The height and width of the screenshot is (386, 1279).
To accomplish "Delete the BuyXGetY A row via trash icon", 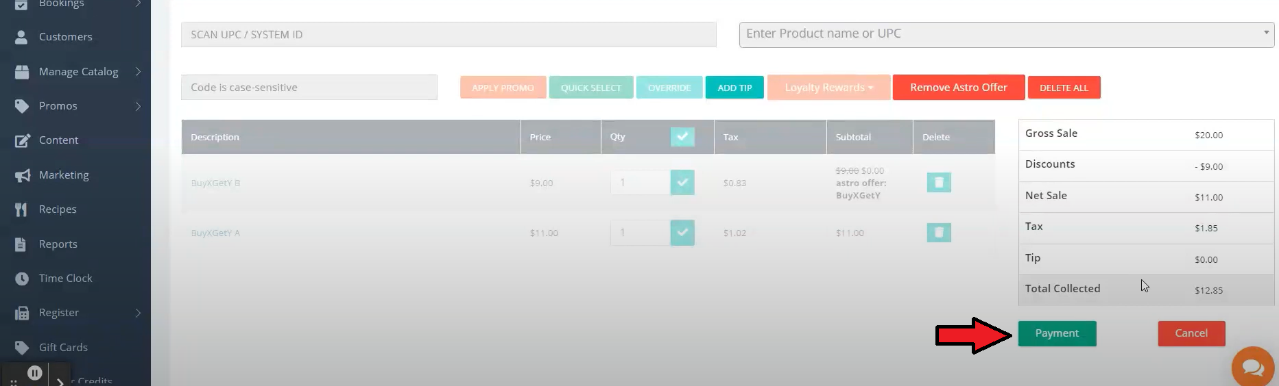I will coord(938,233).
